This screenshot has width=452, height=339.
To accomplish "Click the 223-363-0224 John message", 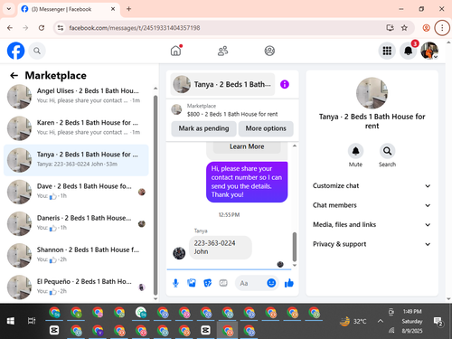I will point(221,248).
